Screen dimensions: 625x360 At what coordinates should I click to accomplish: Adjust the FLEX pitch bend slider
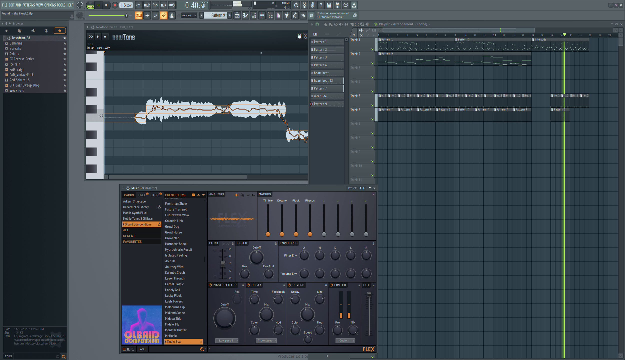[x=223, y=263]
